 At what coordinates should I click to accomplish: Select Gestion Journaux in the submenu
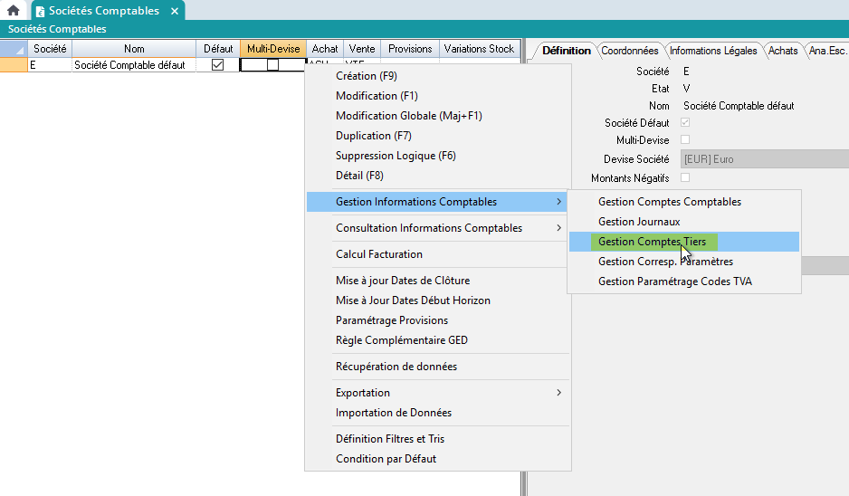pos(639,222)
